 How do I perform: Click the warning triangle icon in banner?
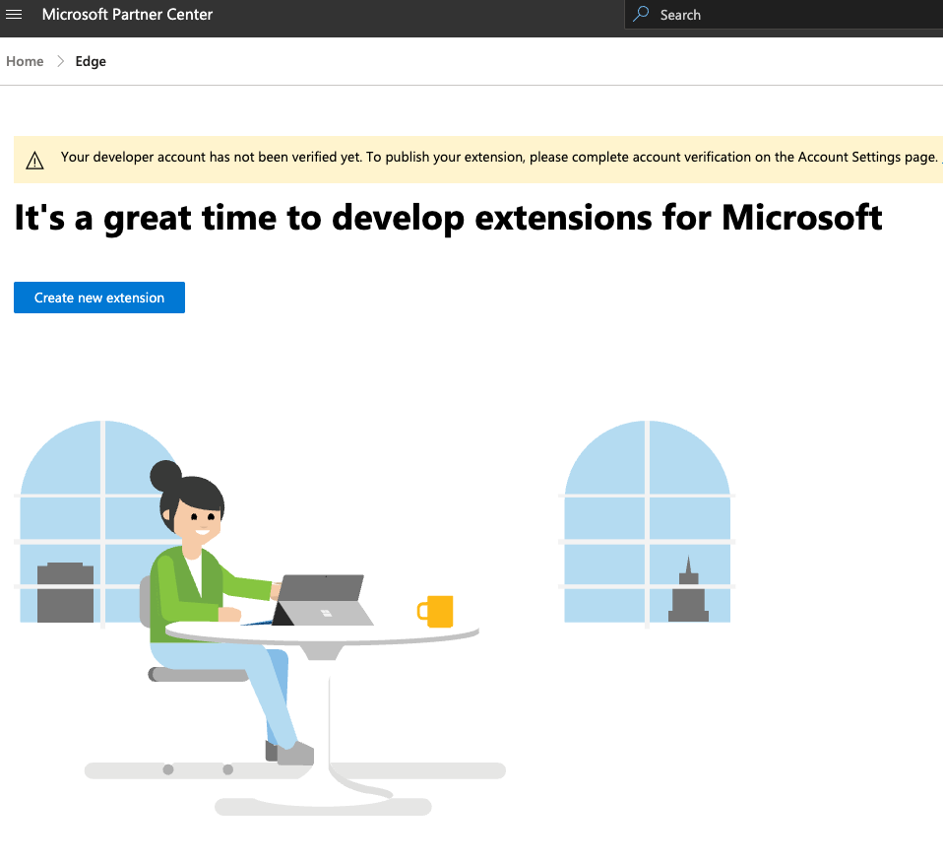click(35, 160)
